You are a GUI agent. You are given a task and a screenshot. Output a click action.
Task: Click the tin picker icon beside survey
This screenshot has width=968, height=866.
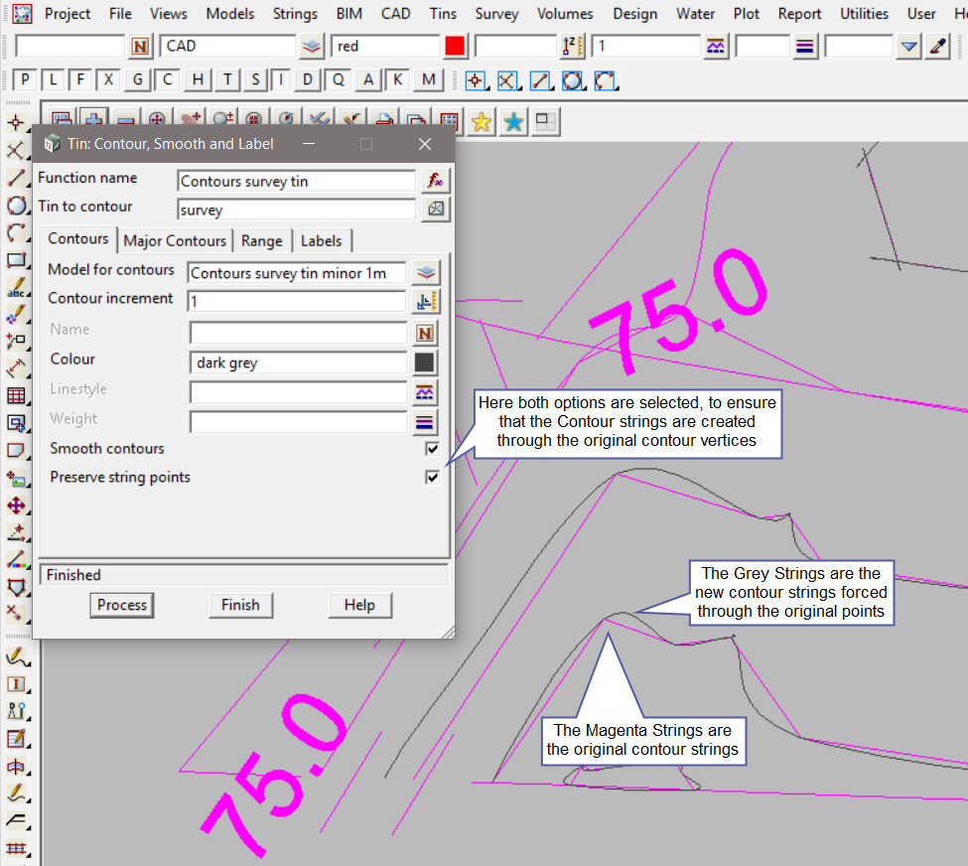tap(435, 210)
